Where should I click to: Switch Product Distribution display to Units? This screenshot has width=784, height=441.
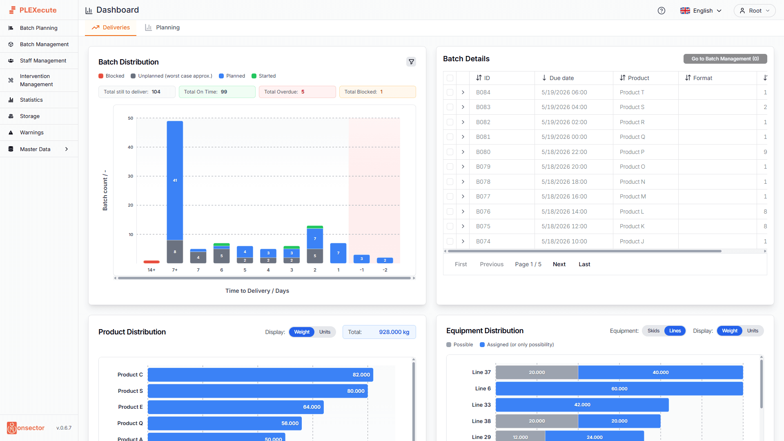click(325, 332)
